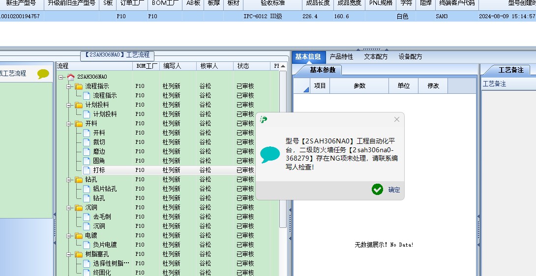
Task: Click the 修改 column header
Action: point(433,86)
